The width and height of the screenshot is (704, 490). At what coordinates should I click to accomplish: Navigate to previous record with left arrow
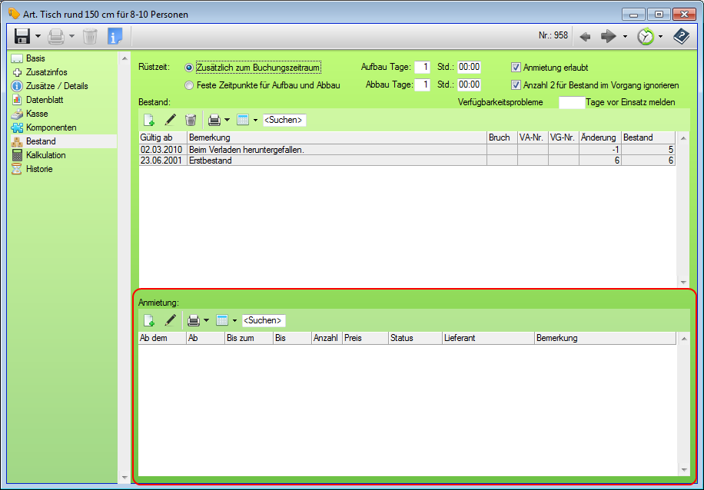click(585, 36)
